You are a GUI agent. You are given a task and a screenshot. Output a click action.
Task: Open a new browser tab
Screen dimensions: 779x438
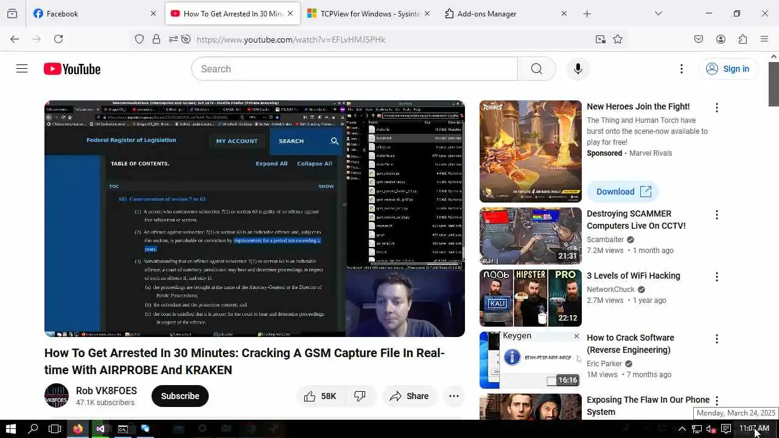click(587, 13)
